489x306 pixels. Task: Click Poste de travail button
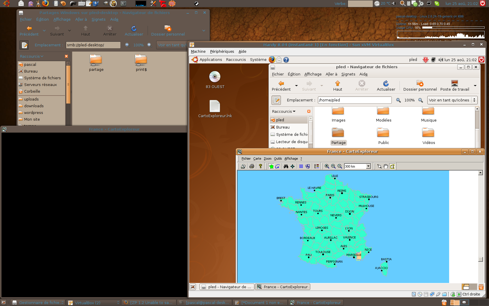[455, 86]
